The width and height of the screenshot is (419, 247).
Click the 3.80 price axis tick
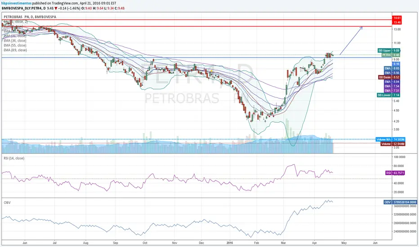click(x=396, y=129)
